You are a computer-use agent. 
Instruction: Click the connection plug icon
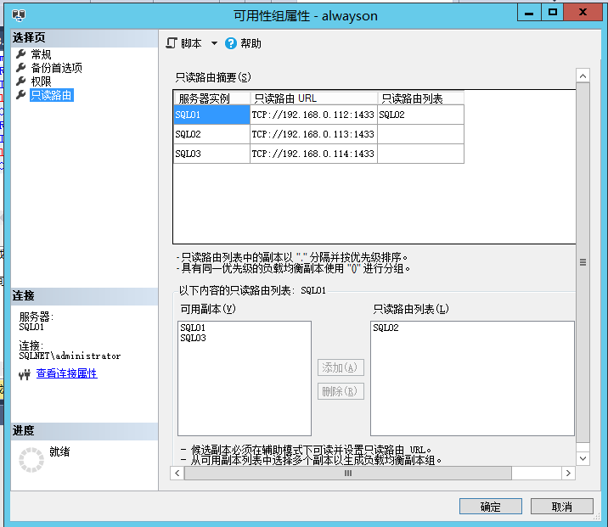25,374
